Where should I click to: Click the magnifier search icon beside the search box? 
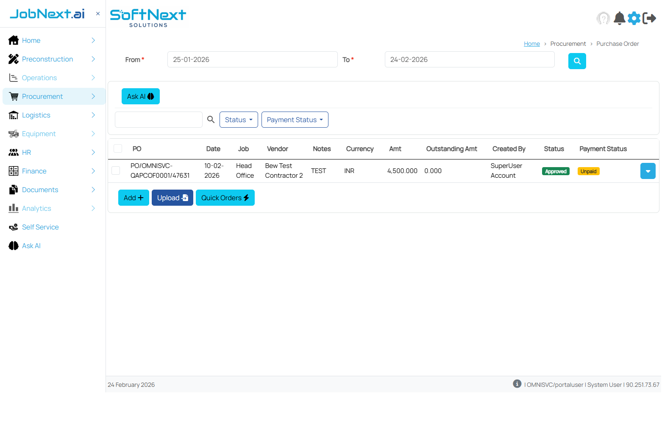pos(211,119)
